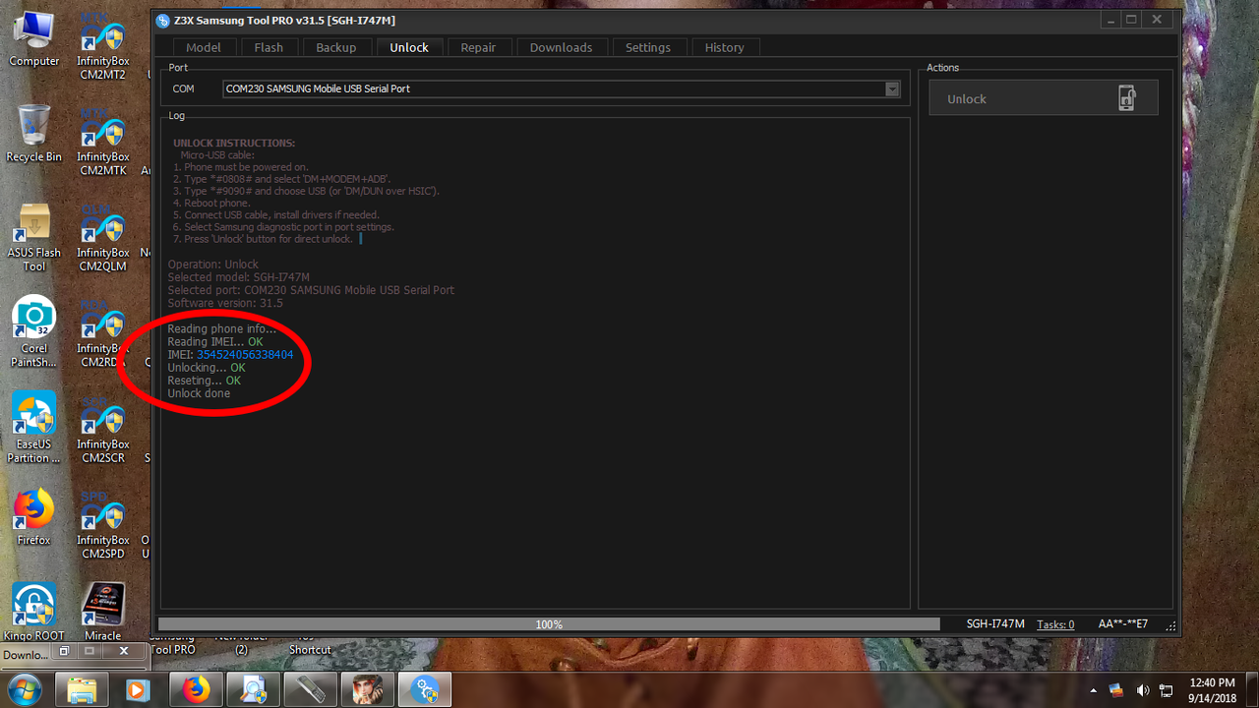Click the Z3X title bar app icon
The width and height of the screenshot is (1259, 708).
coord(162,20)
